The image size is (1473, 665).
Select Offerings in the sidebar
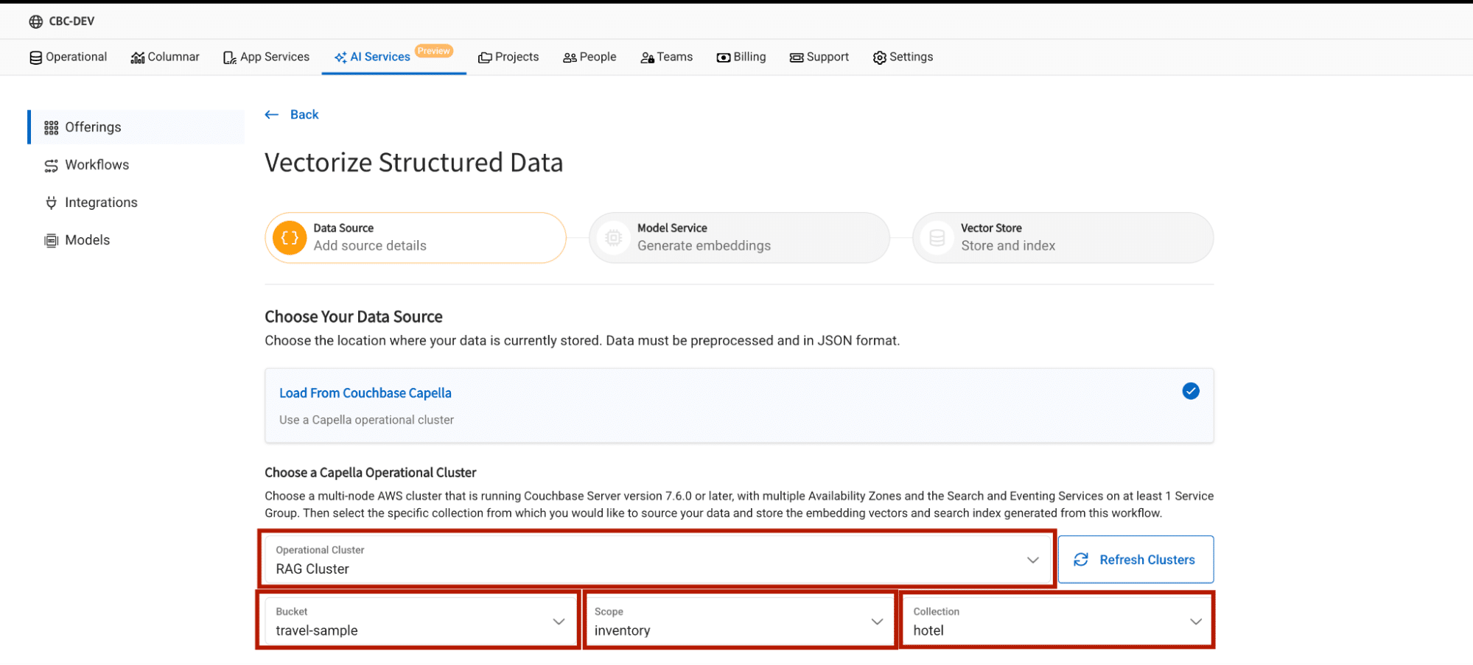(x=137, y=127)
